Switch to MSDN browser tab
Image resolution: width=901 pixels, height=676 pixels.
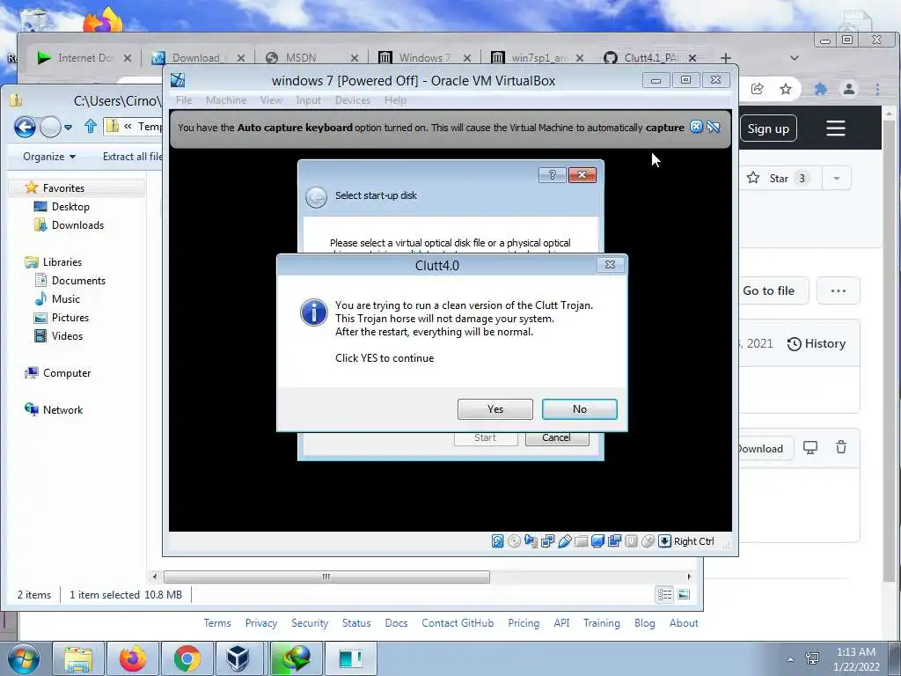pos(311,58)
